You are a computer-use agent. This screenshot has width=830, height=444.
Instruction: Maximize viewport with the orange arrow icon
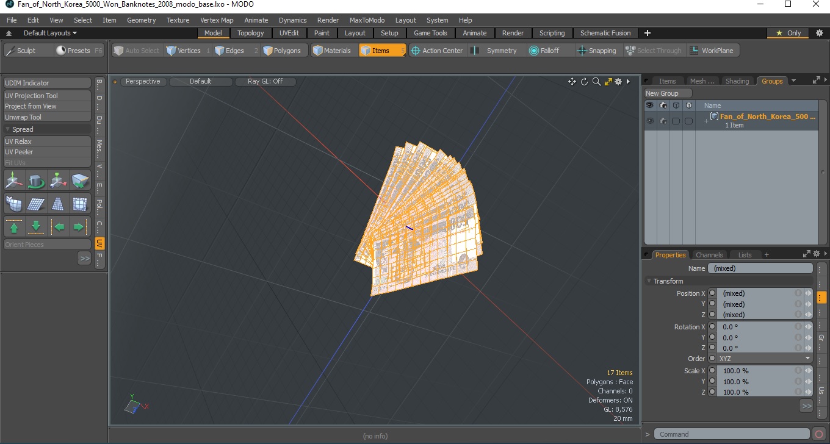click(608, 82)
